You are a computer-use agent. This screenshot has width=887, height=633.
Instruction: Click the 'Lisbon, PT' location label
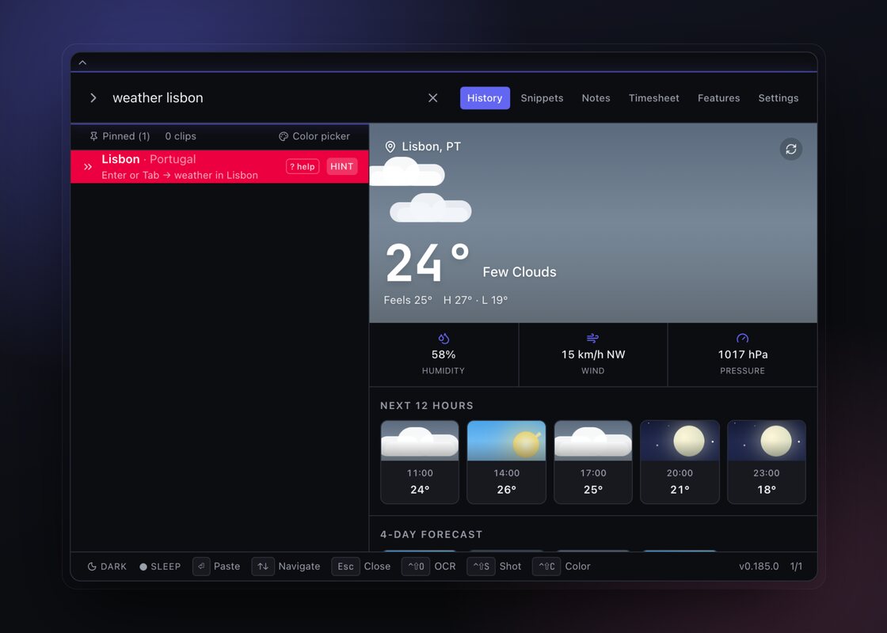[431, 147]
